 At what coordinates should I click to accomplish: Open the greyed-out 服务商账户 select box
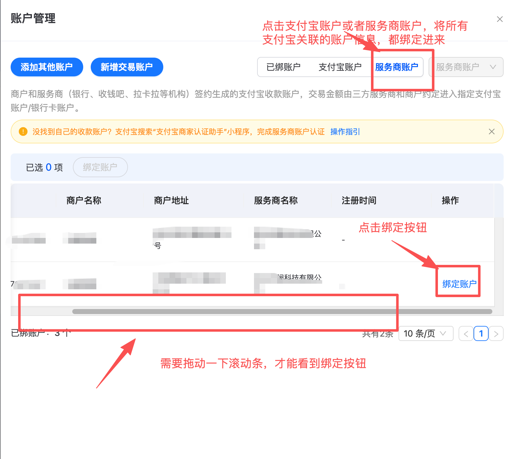466,67
